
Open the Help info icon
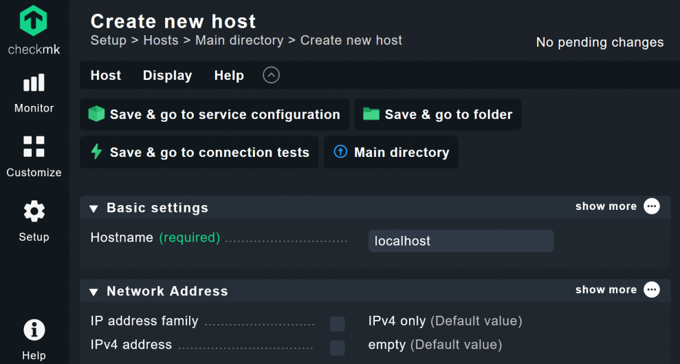[x=34, y=330]
